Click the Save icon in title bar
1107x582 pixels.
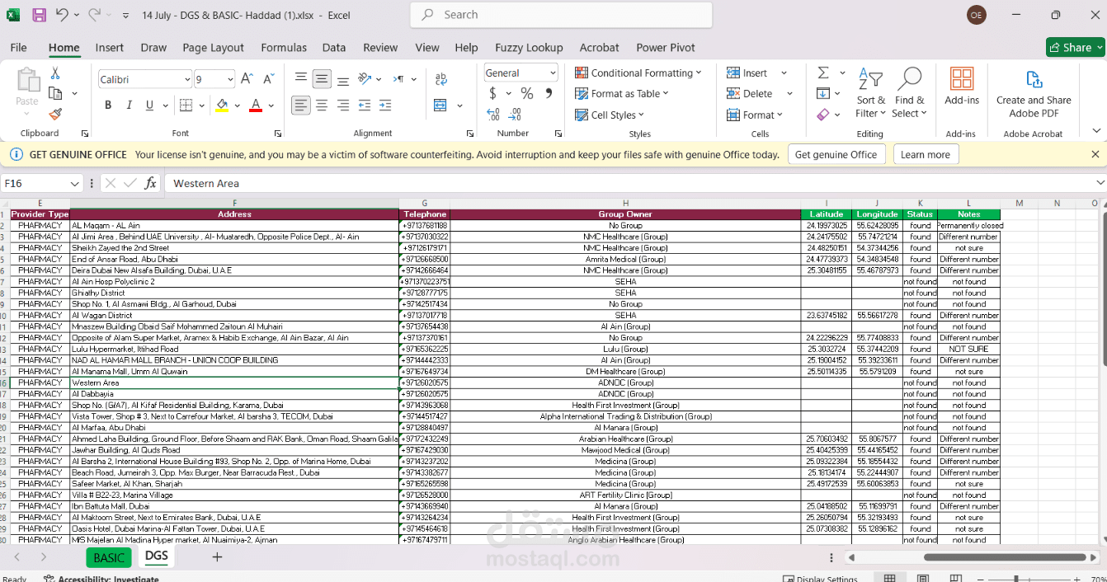point(39,15)
